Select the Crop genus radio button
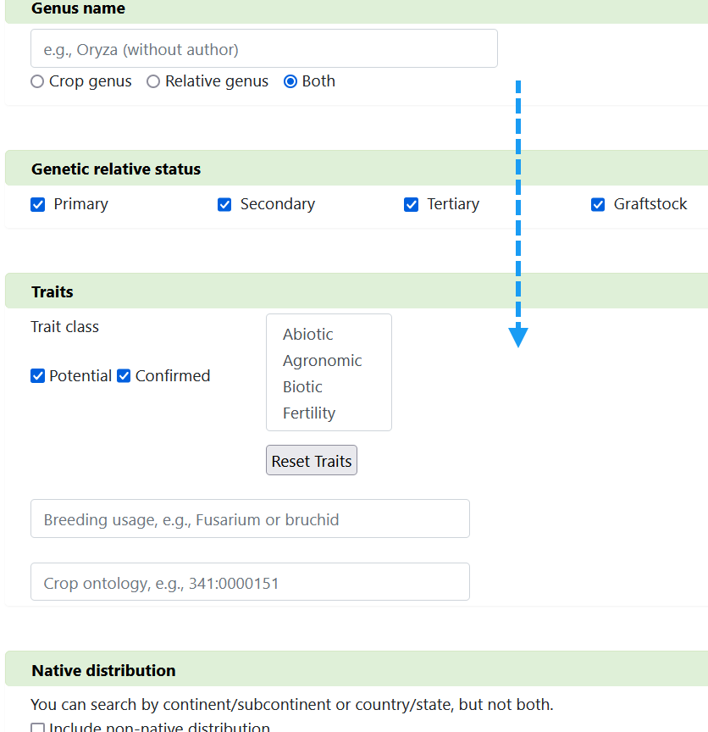 (x=37, y=81)
